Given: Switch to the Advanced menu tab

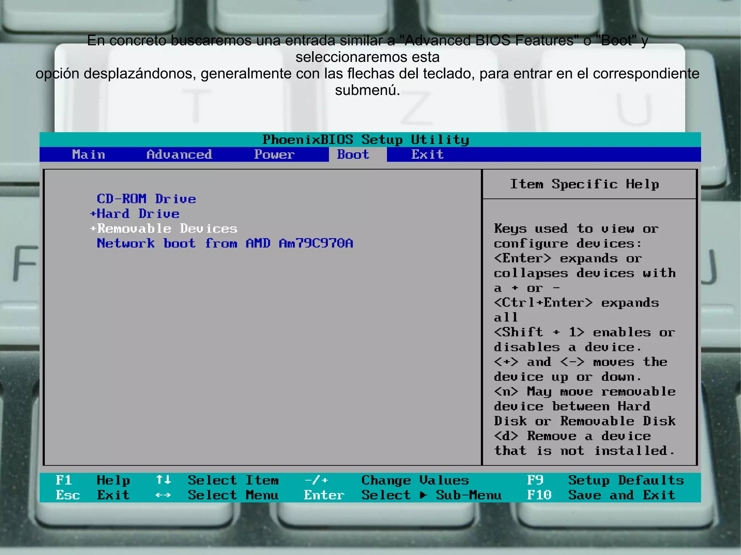Looking at the screenshot, I should click(x=179, y=155).
